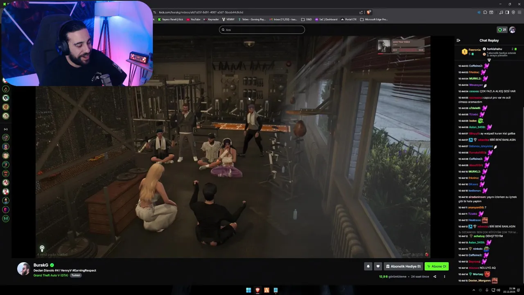The width and height of the screenshot is (524, 295).
Task: Show hidden system tray icons chevron
Action: point(474,290)
